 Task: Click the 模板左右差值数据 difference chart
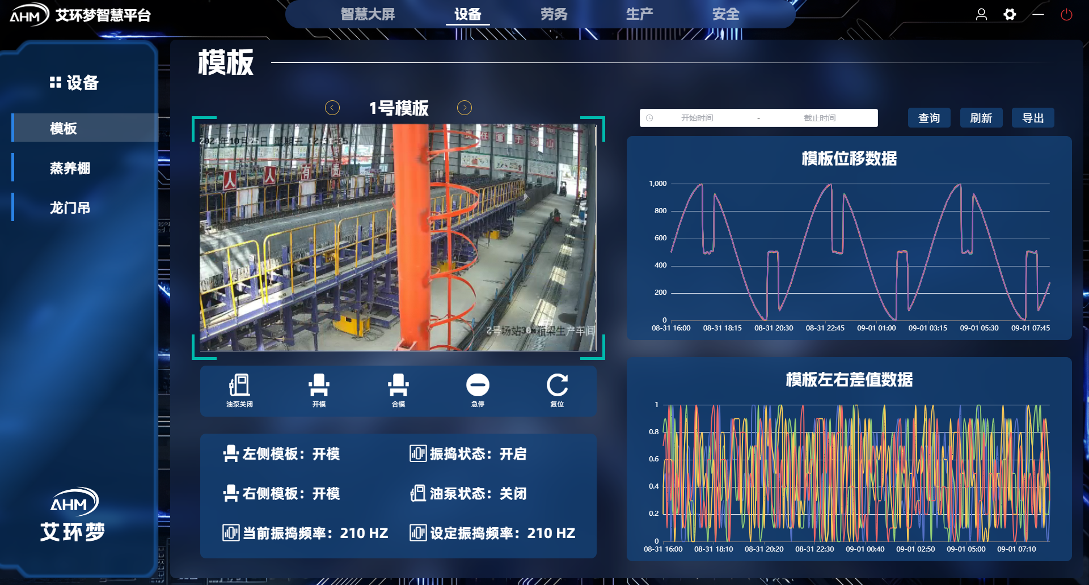[849, 459]
